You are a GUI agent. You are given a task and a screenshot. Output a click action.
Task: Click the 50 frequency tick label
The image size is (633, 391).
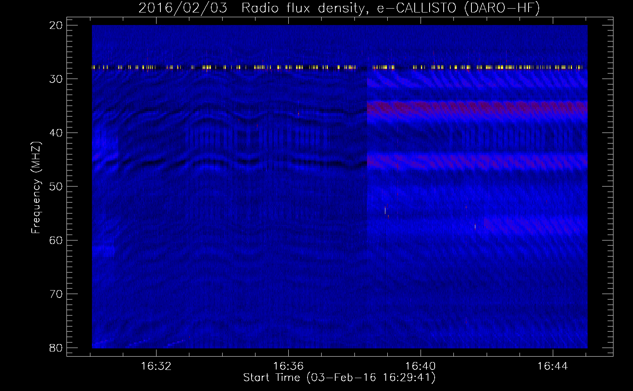point(56,187)
